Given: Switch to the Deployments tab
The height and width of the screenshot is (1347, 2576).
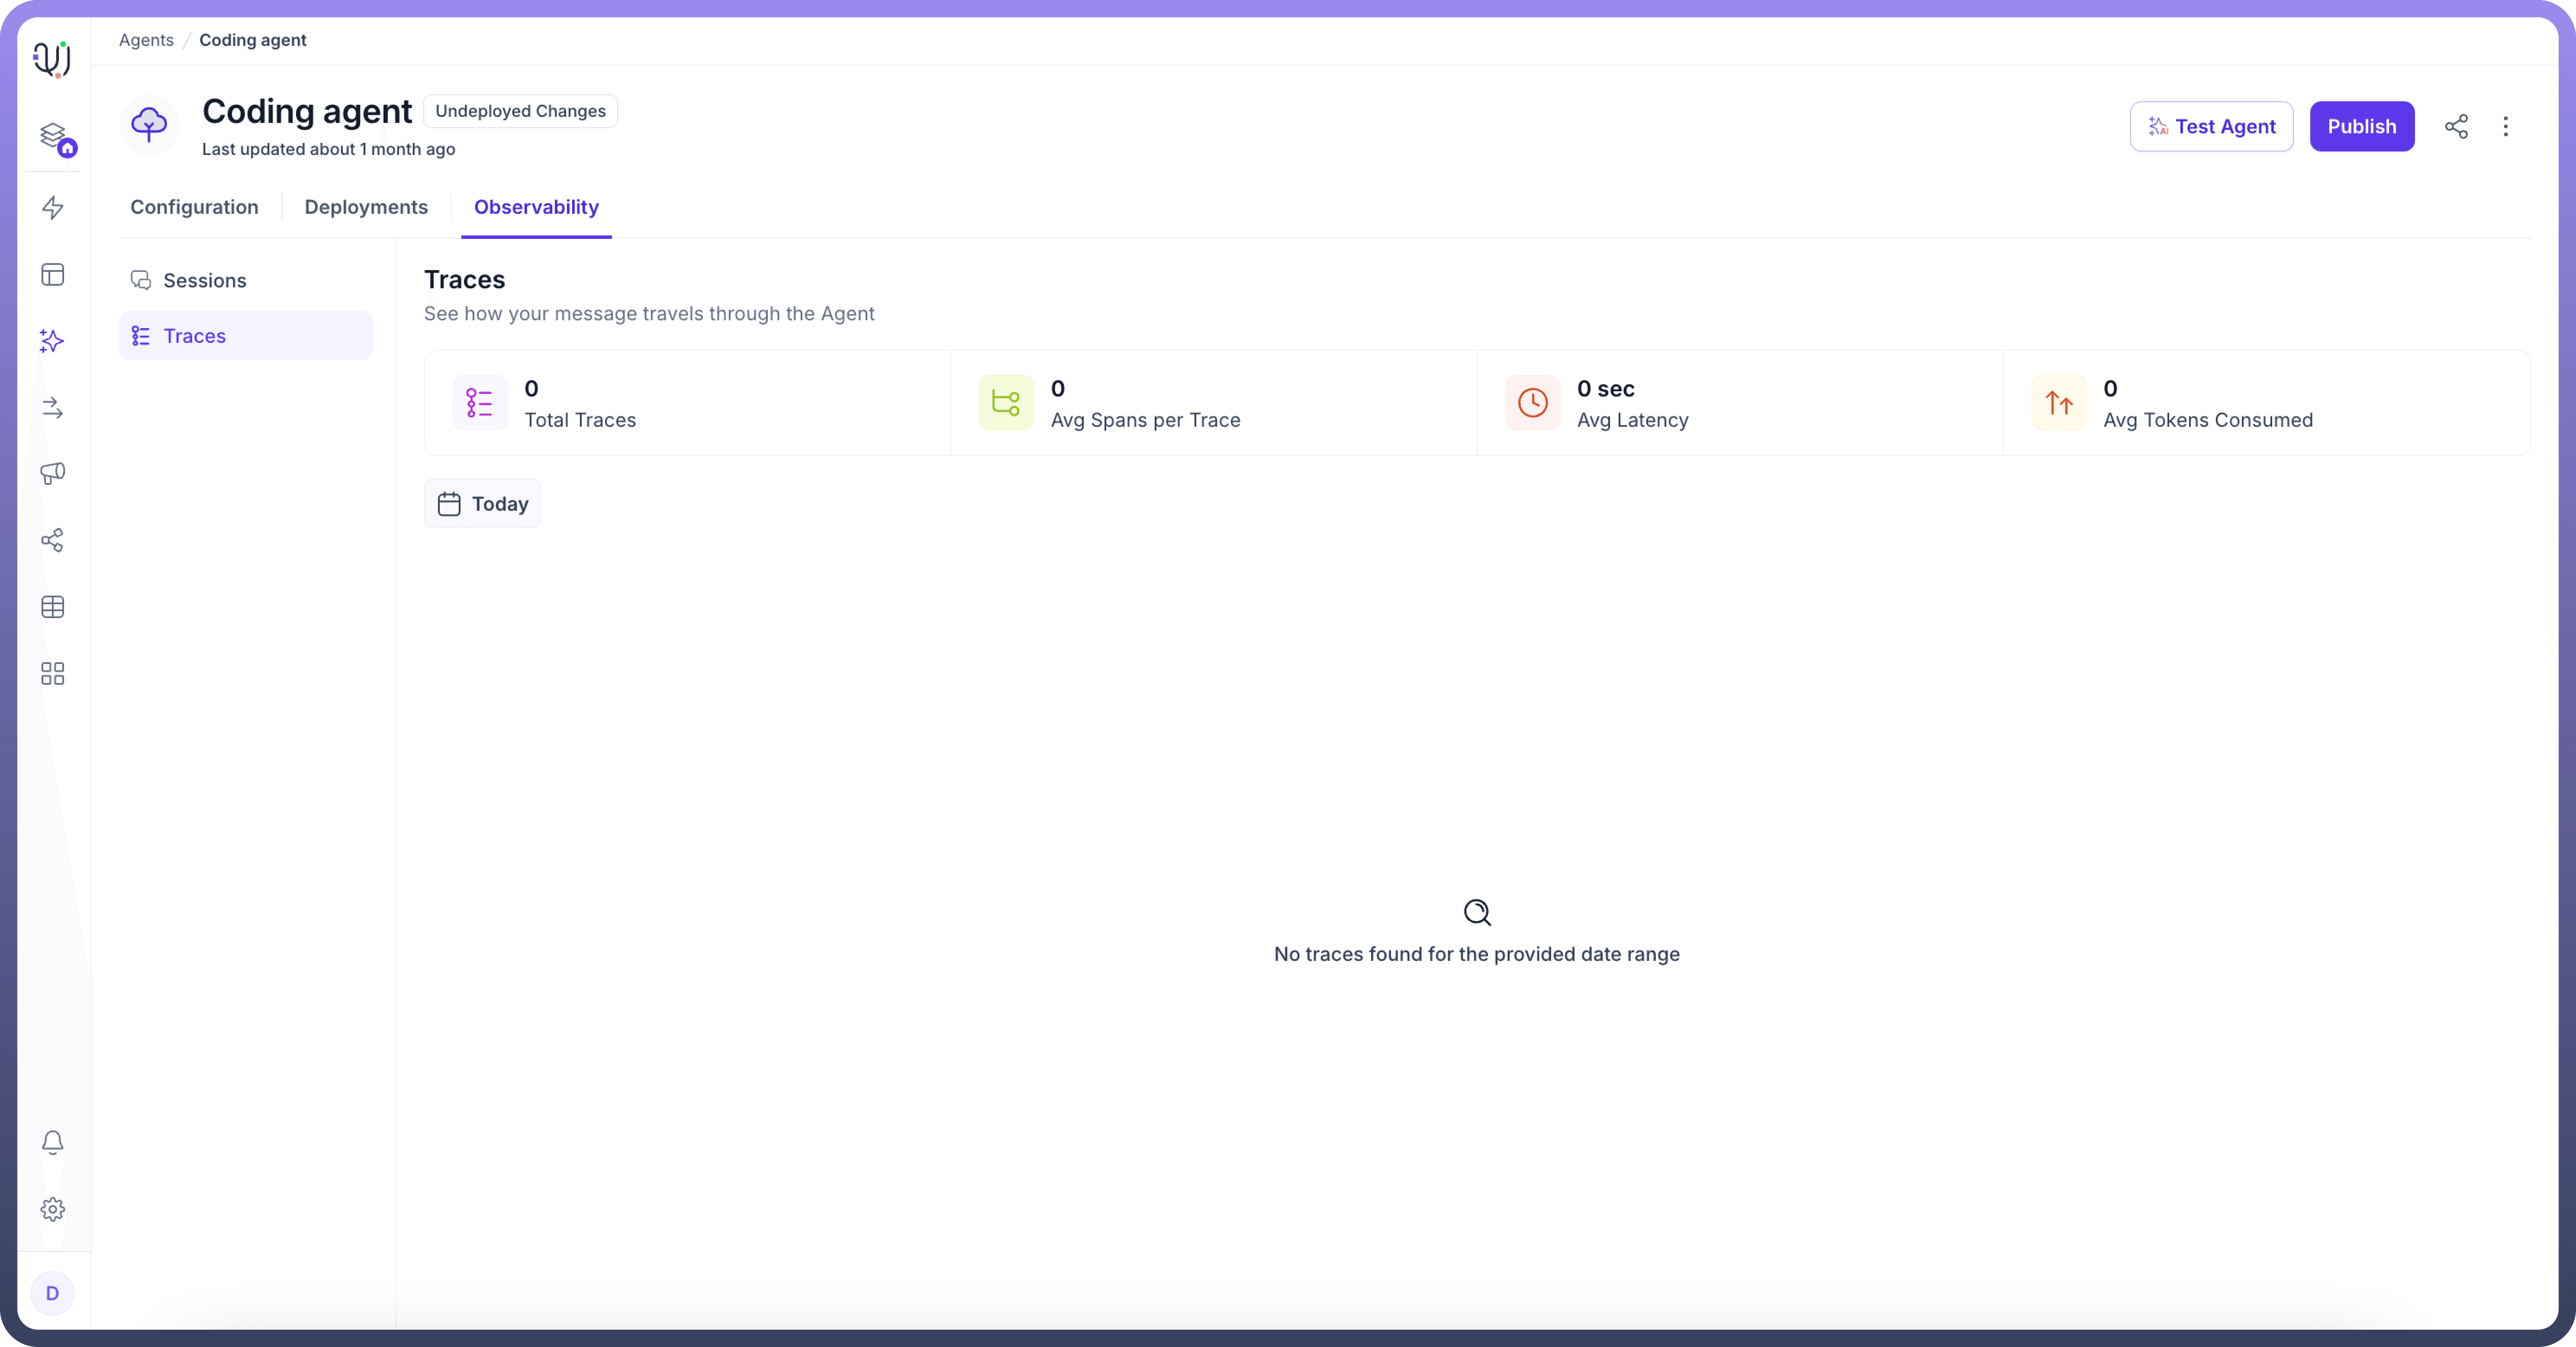Looking at the screenshot, I should (366, 207).
